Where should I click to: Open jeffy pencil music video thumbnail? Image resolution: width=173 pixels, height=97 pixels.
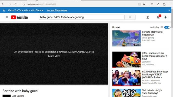click(x=127, y=60)
